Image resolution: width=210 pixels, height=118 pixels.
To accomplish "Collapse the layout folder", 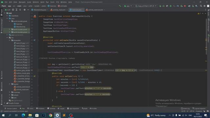I will pos(10,84).
